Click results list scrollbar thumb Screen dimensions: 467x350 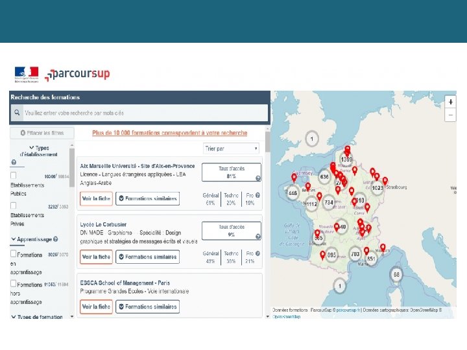tap(267, 142)
